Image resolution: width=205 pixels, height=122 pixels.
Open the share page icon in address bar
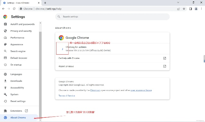point(178,9)
